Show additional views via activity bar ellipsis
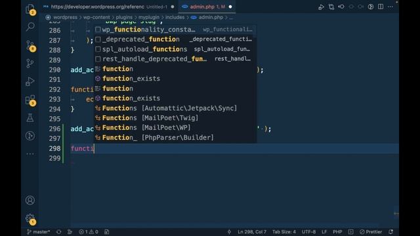The height and width of the screenshot is (236, 420). point(30,154)
